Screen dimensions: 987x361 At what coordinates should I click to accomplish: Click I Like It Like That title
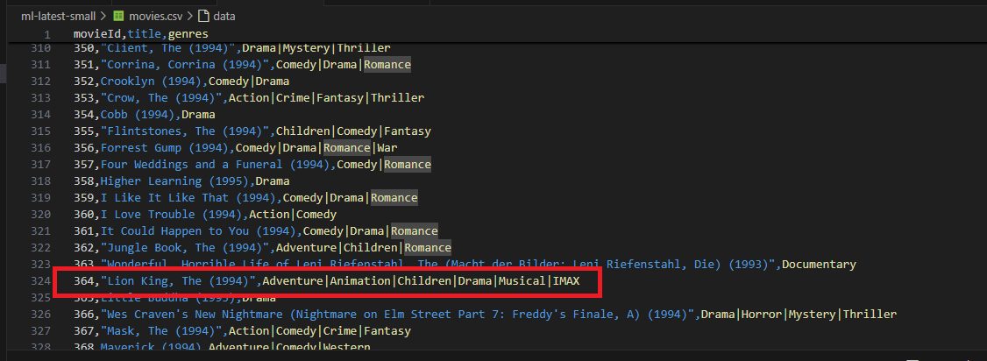pos(188,198)
